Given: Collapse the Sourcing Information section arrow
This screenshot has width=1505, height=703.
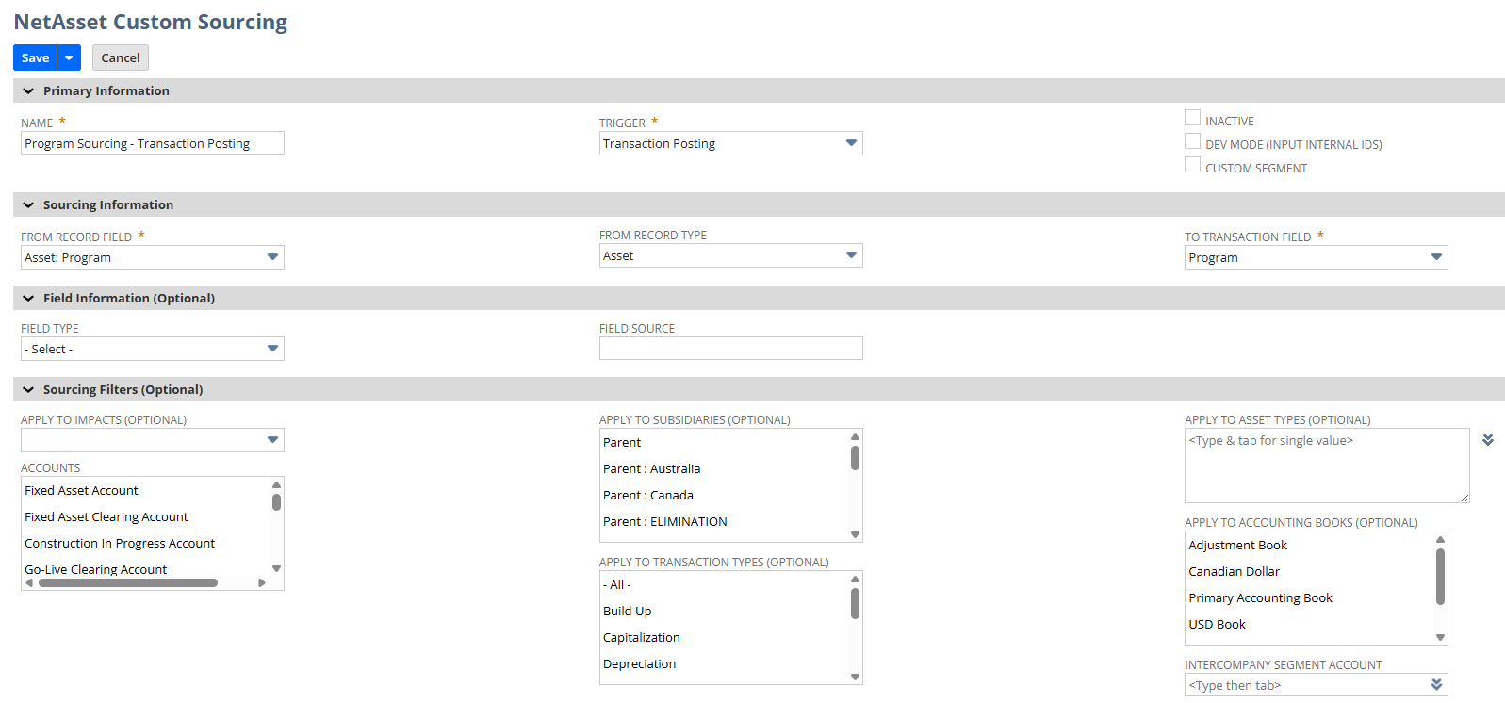Looking at the screenshot, I should click(28, 205).
